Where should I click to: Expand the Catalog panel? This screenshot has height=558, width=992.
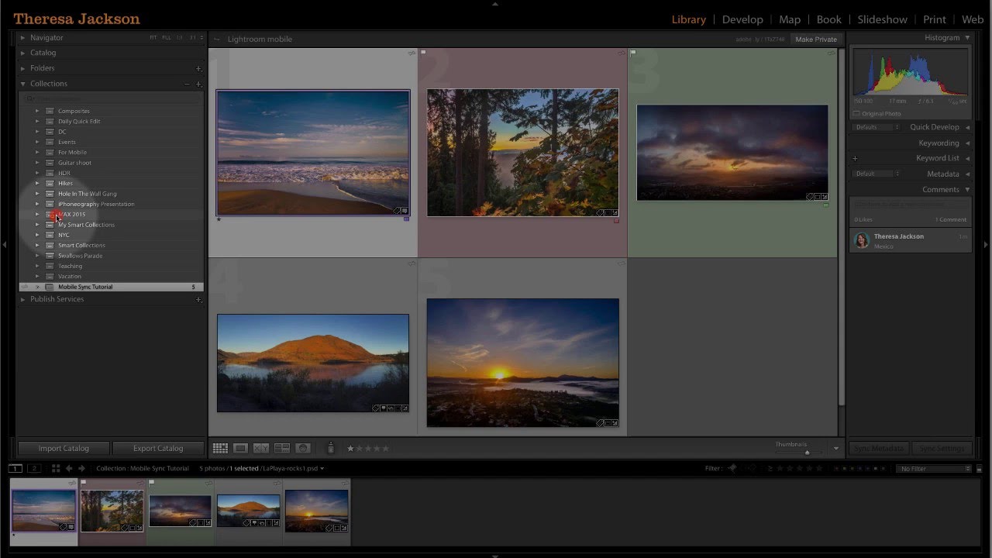pyautogui.click(x=22, y=53)
